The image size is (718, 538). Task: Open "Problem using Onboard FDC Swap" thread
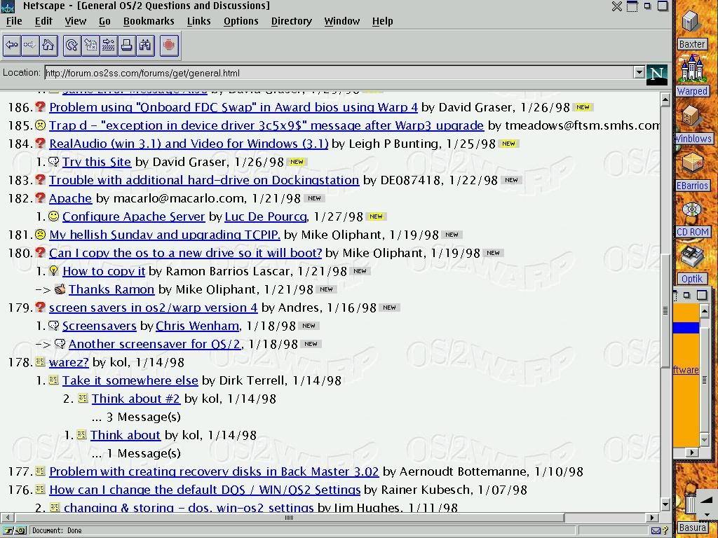click(x=233, y=107)
